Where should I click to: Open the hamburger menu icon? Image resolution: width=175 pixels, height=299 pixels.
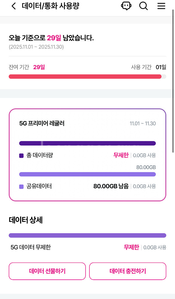click(161, 6)
